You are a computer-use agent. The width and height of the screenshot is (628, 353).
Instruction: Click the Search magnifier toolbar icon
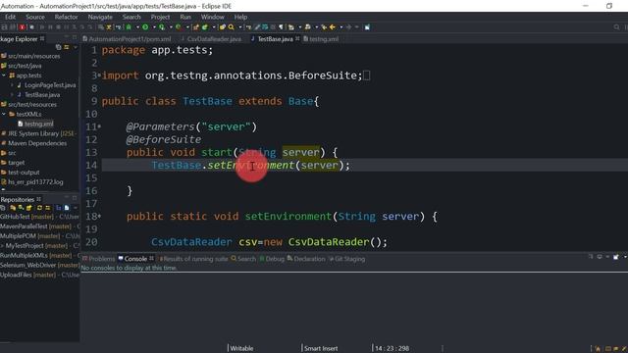point(232,27)
